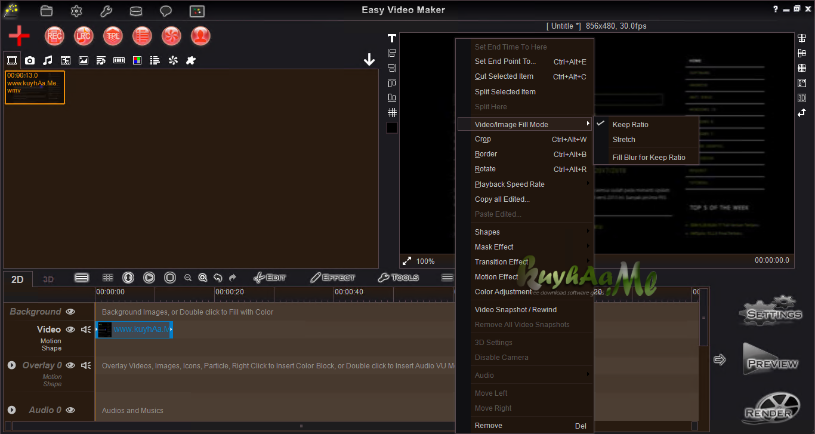Screen dimensions: 815x434
Task: Click the down arrow above media list
Action: 369,60
